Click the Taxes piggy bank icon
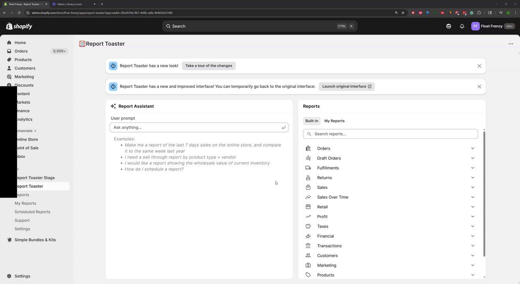This screenshot has height=284, width=520. tap(308, 226)
